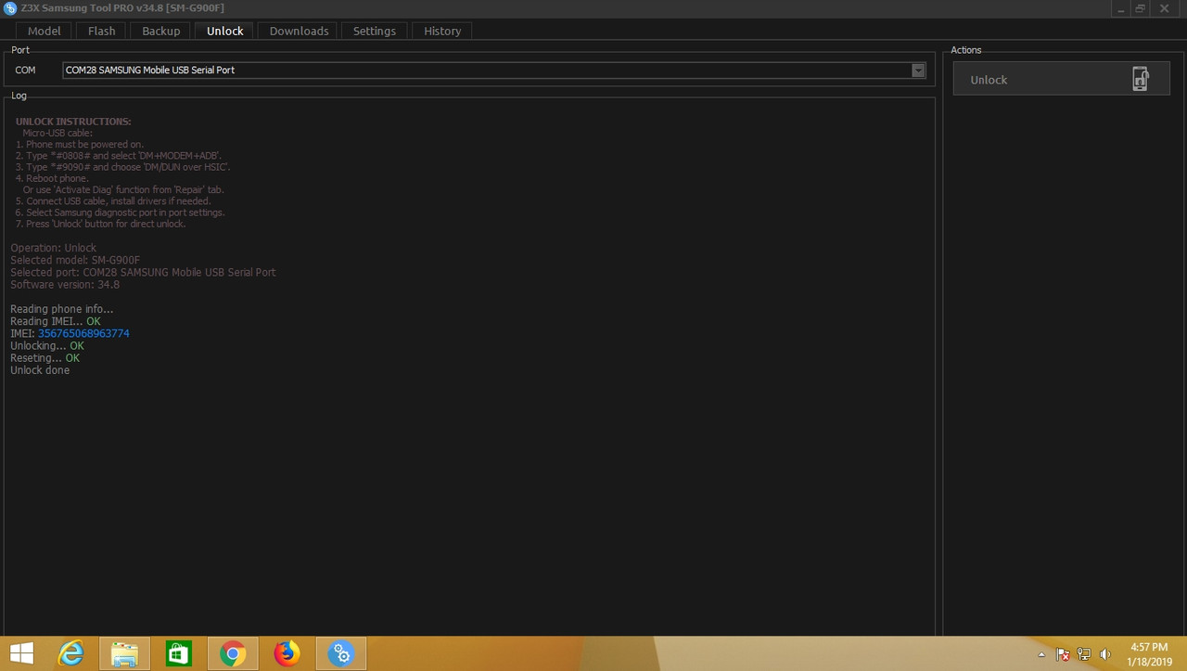Image resolution: width=1187 pixels, height=671 pixels.
Task: View the History tab
Action: [x=442, y=31]
